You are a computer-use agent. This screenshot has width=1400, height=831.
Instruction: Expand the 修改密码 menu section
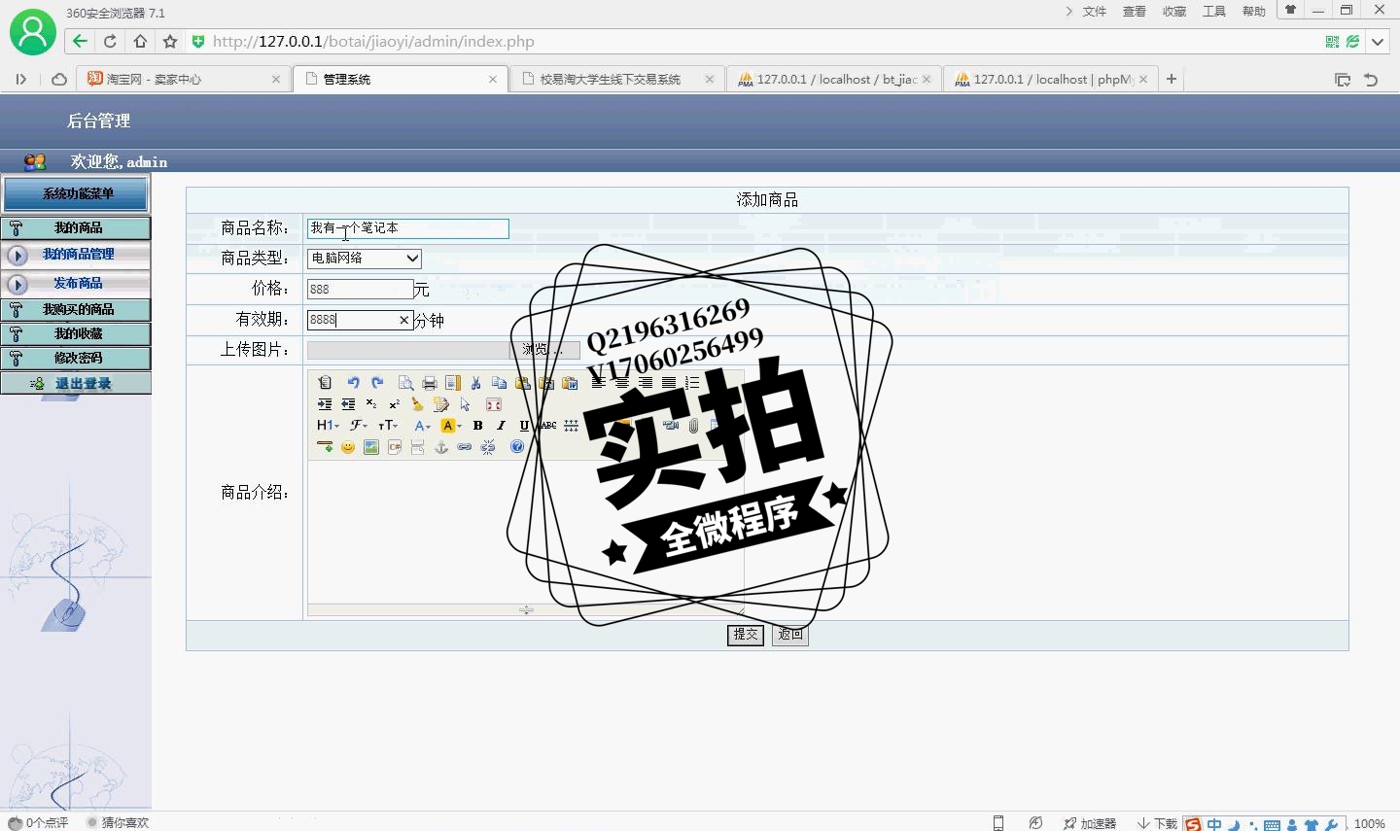pyautogui.click(x=76, y=359)
